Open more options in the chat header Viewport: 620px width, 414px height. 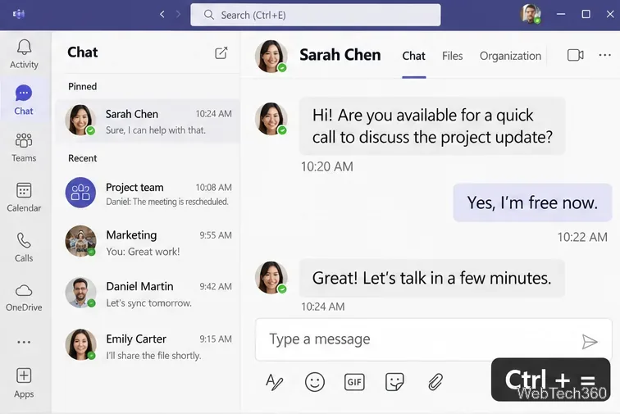pyautogui.click(x=604, y=55)
